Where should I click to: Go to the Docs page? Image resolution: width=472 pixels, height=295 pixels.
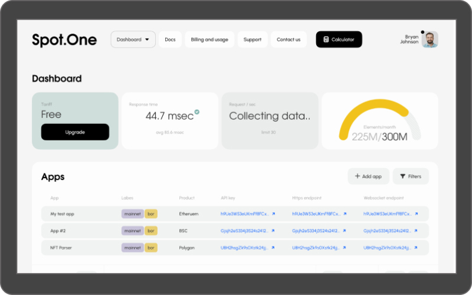coord(170,40)
